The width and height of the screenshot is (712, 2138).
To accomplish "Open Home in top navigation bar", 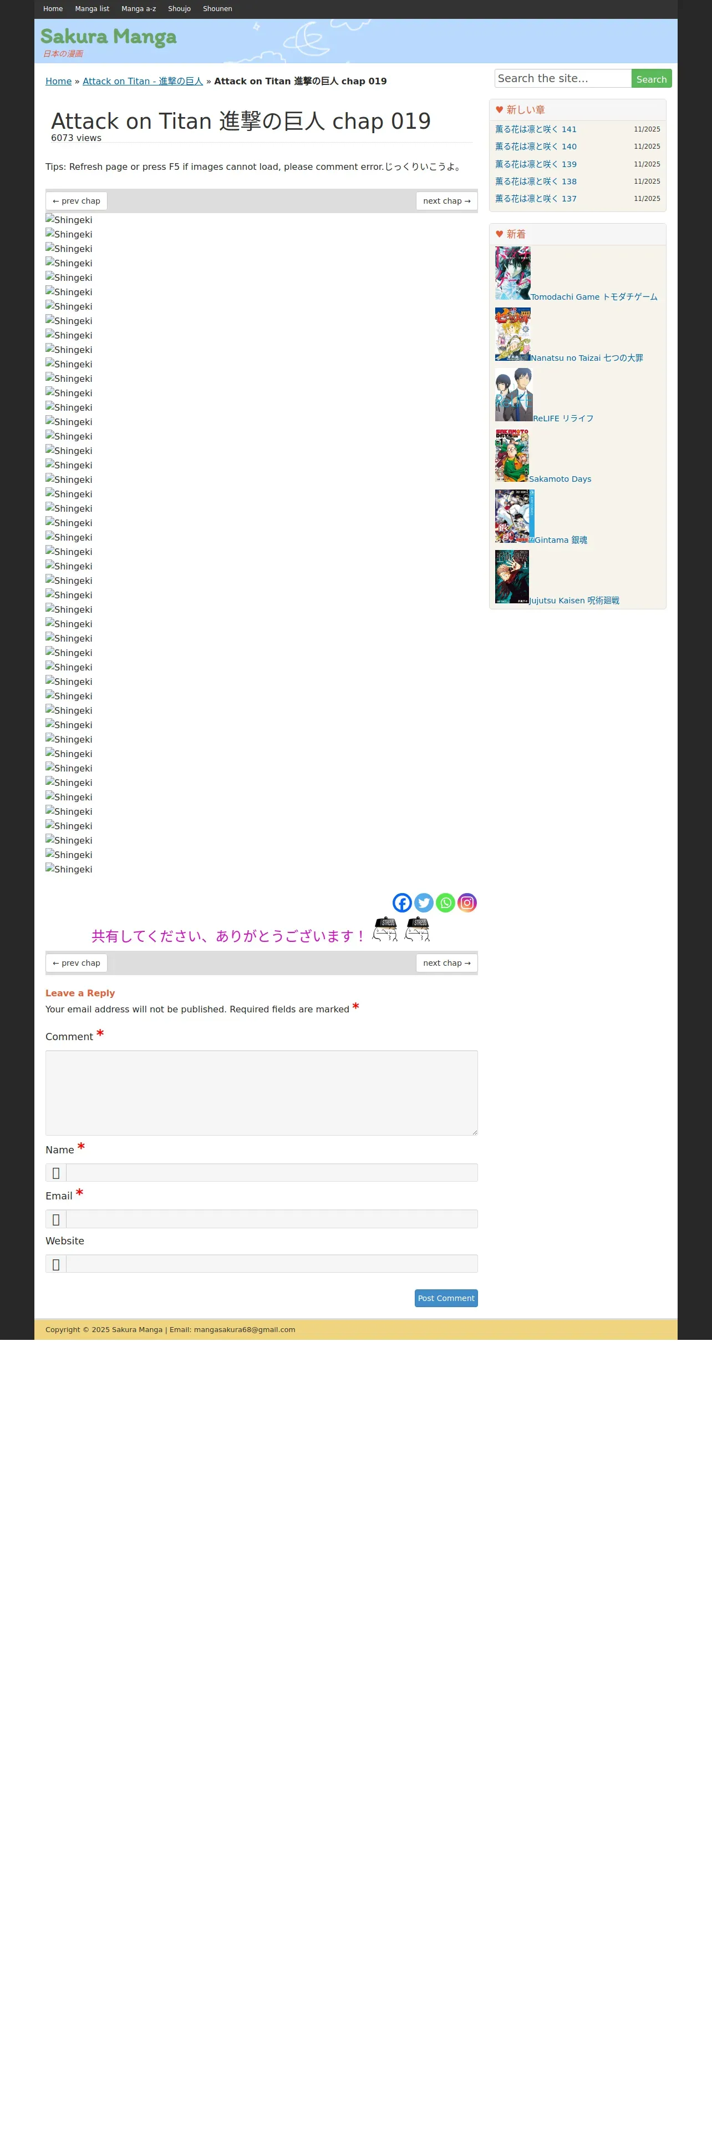I will [x=53, y=9].
